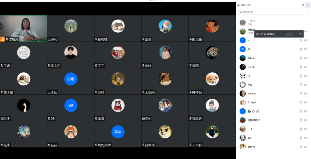Open the hamburger menu at the panel's top right

pos(308,5)
